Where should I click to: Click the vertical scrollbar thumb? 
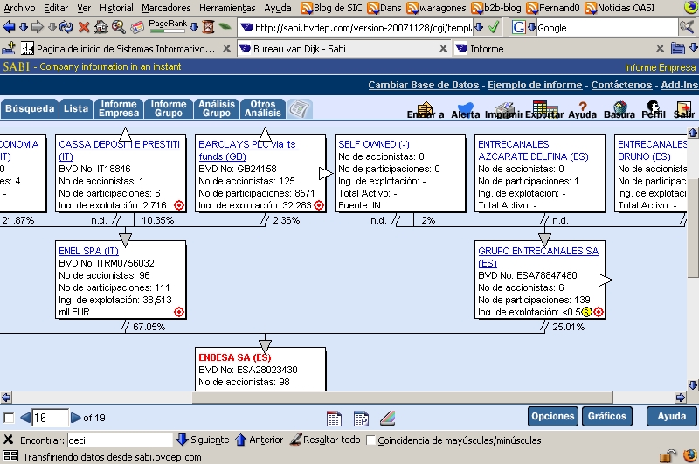point(692,229)
